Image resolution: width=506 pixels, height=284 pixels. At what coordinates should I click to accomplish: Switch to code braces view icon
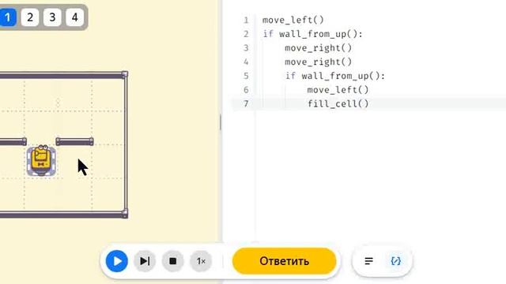tap(395, 261)
